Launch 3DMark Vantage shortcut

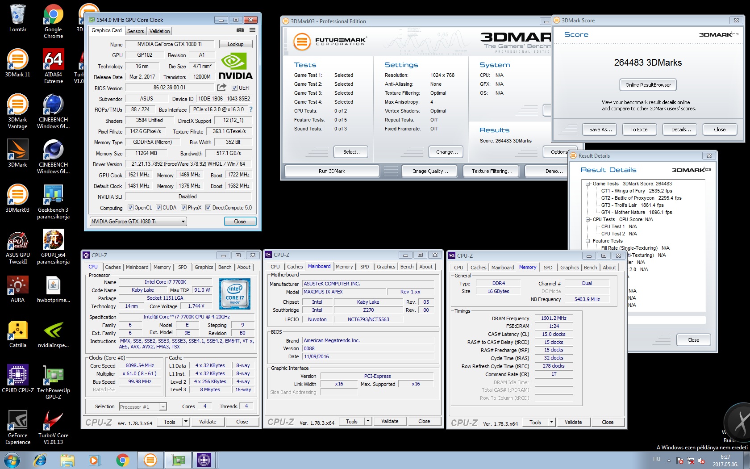pyautogui.click(x=18, y=111)
